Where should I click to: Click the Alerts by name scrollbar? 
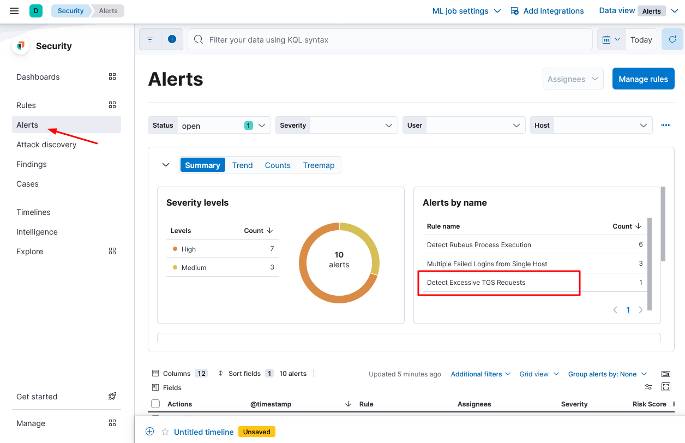click(x=663, y=224)
